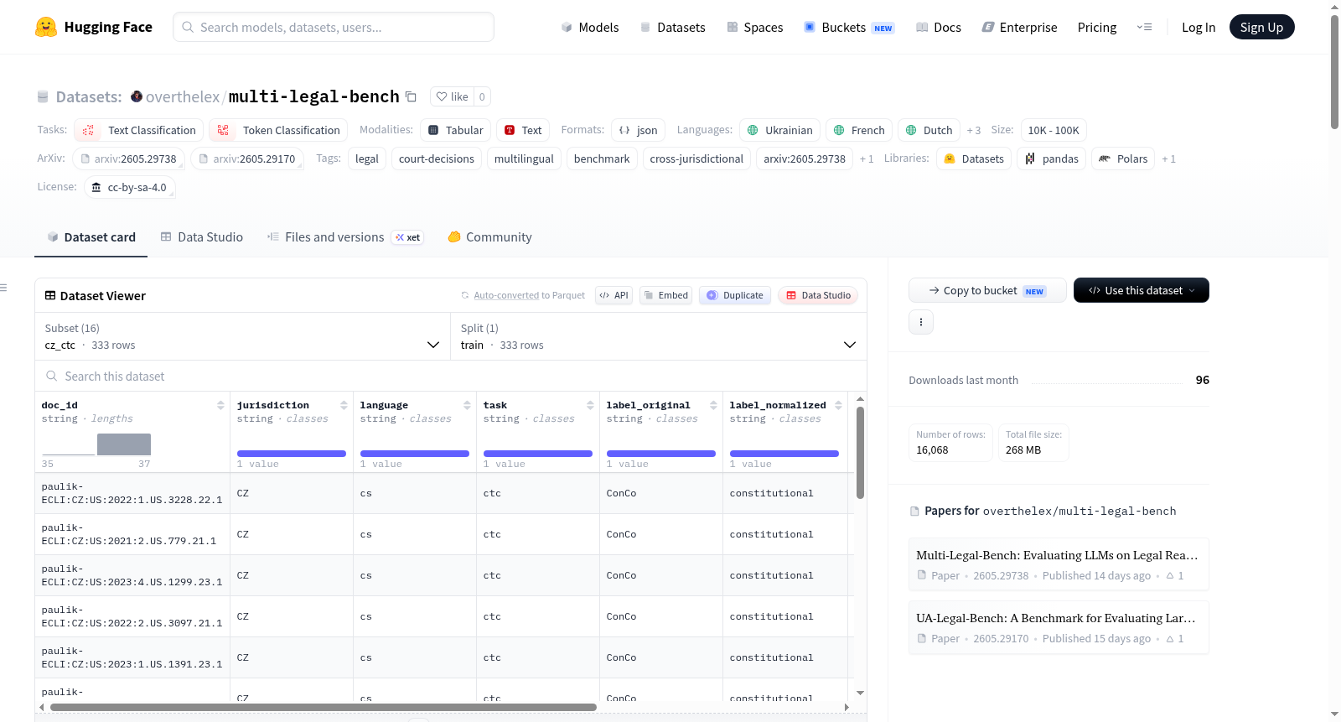
Task: Select the Polars library tag
Action: (x=1123, y=158)
